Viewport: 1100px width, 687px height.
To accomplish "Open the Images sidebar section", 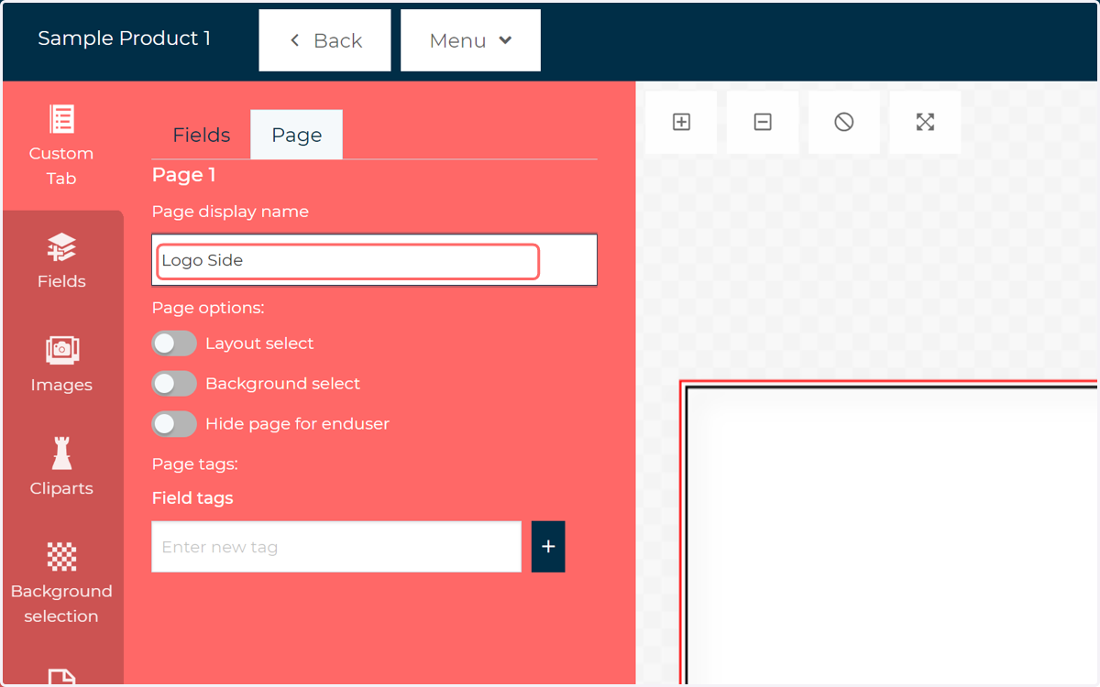I will point(61,365).
